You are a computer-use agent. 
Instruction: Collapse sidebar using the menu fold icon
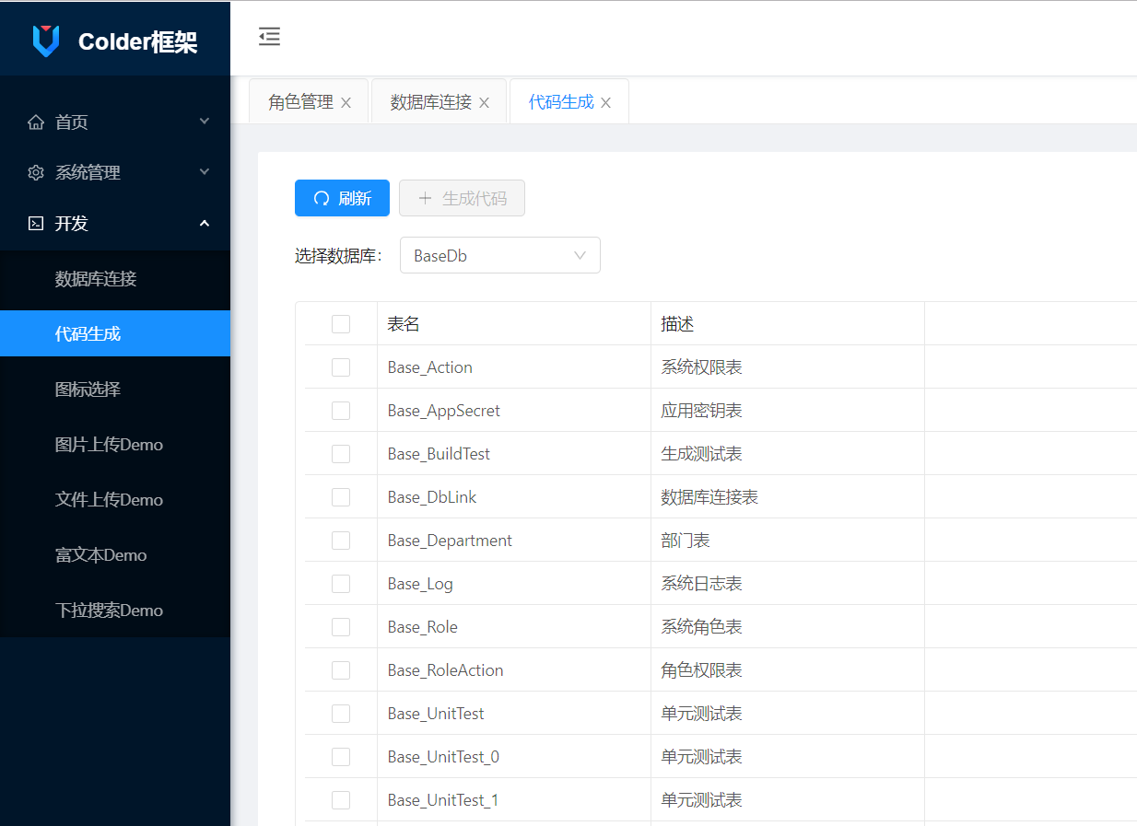point(269,37)
